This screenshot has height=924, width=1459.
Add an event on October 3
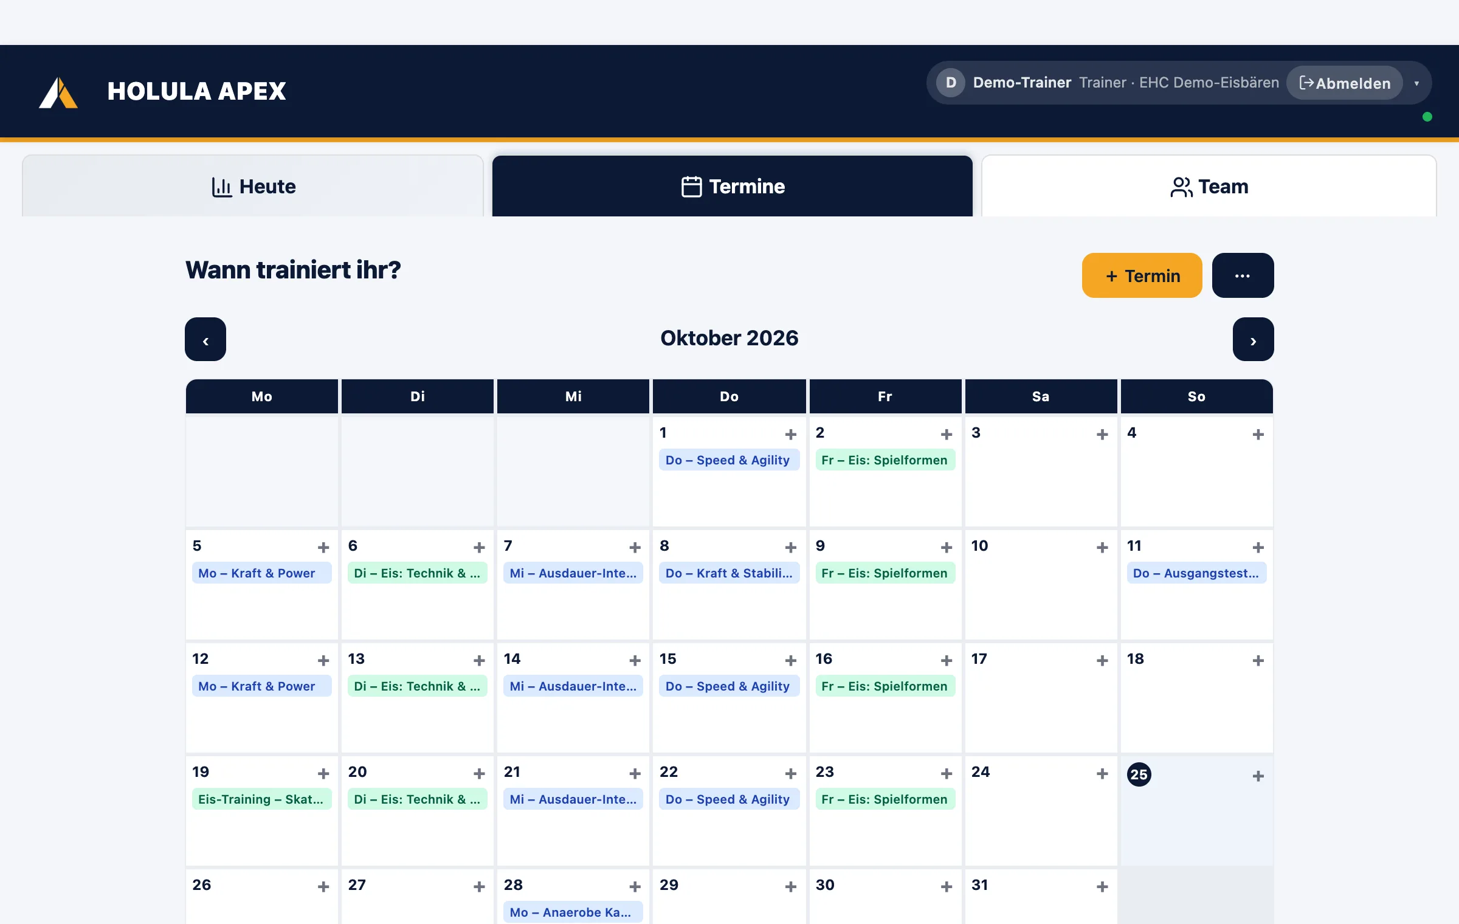click(x=1102, y=434)
